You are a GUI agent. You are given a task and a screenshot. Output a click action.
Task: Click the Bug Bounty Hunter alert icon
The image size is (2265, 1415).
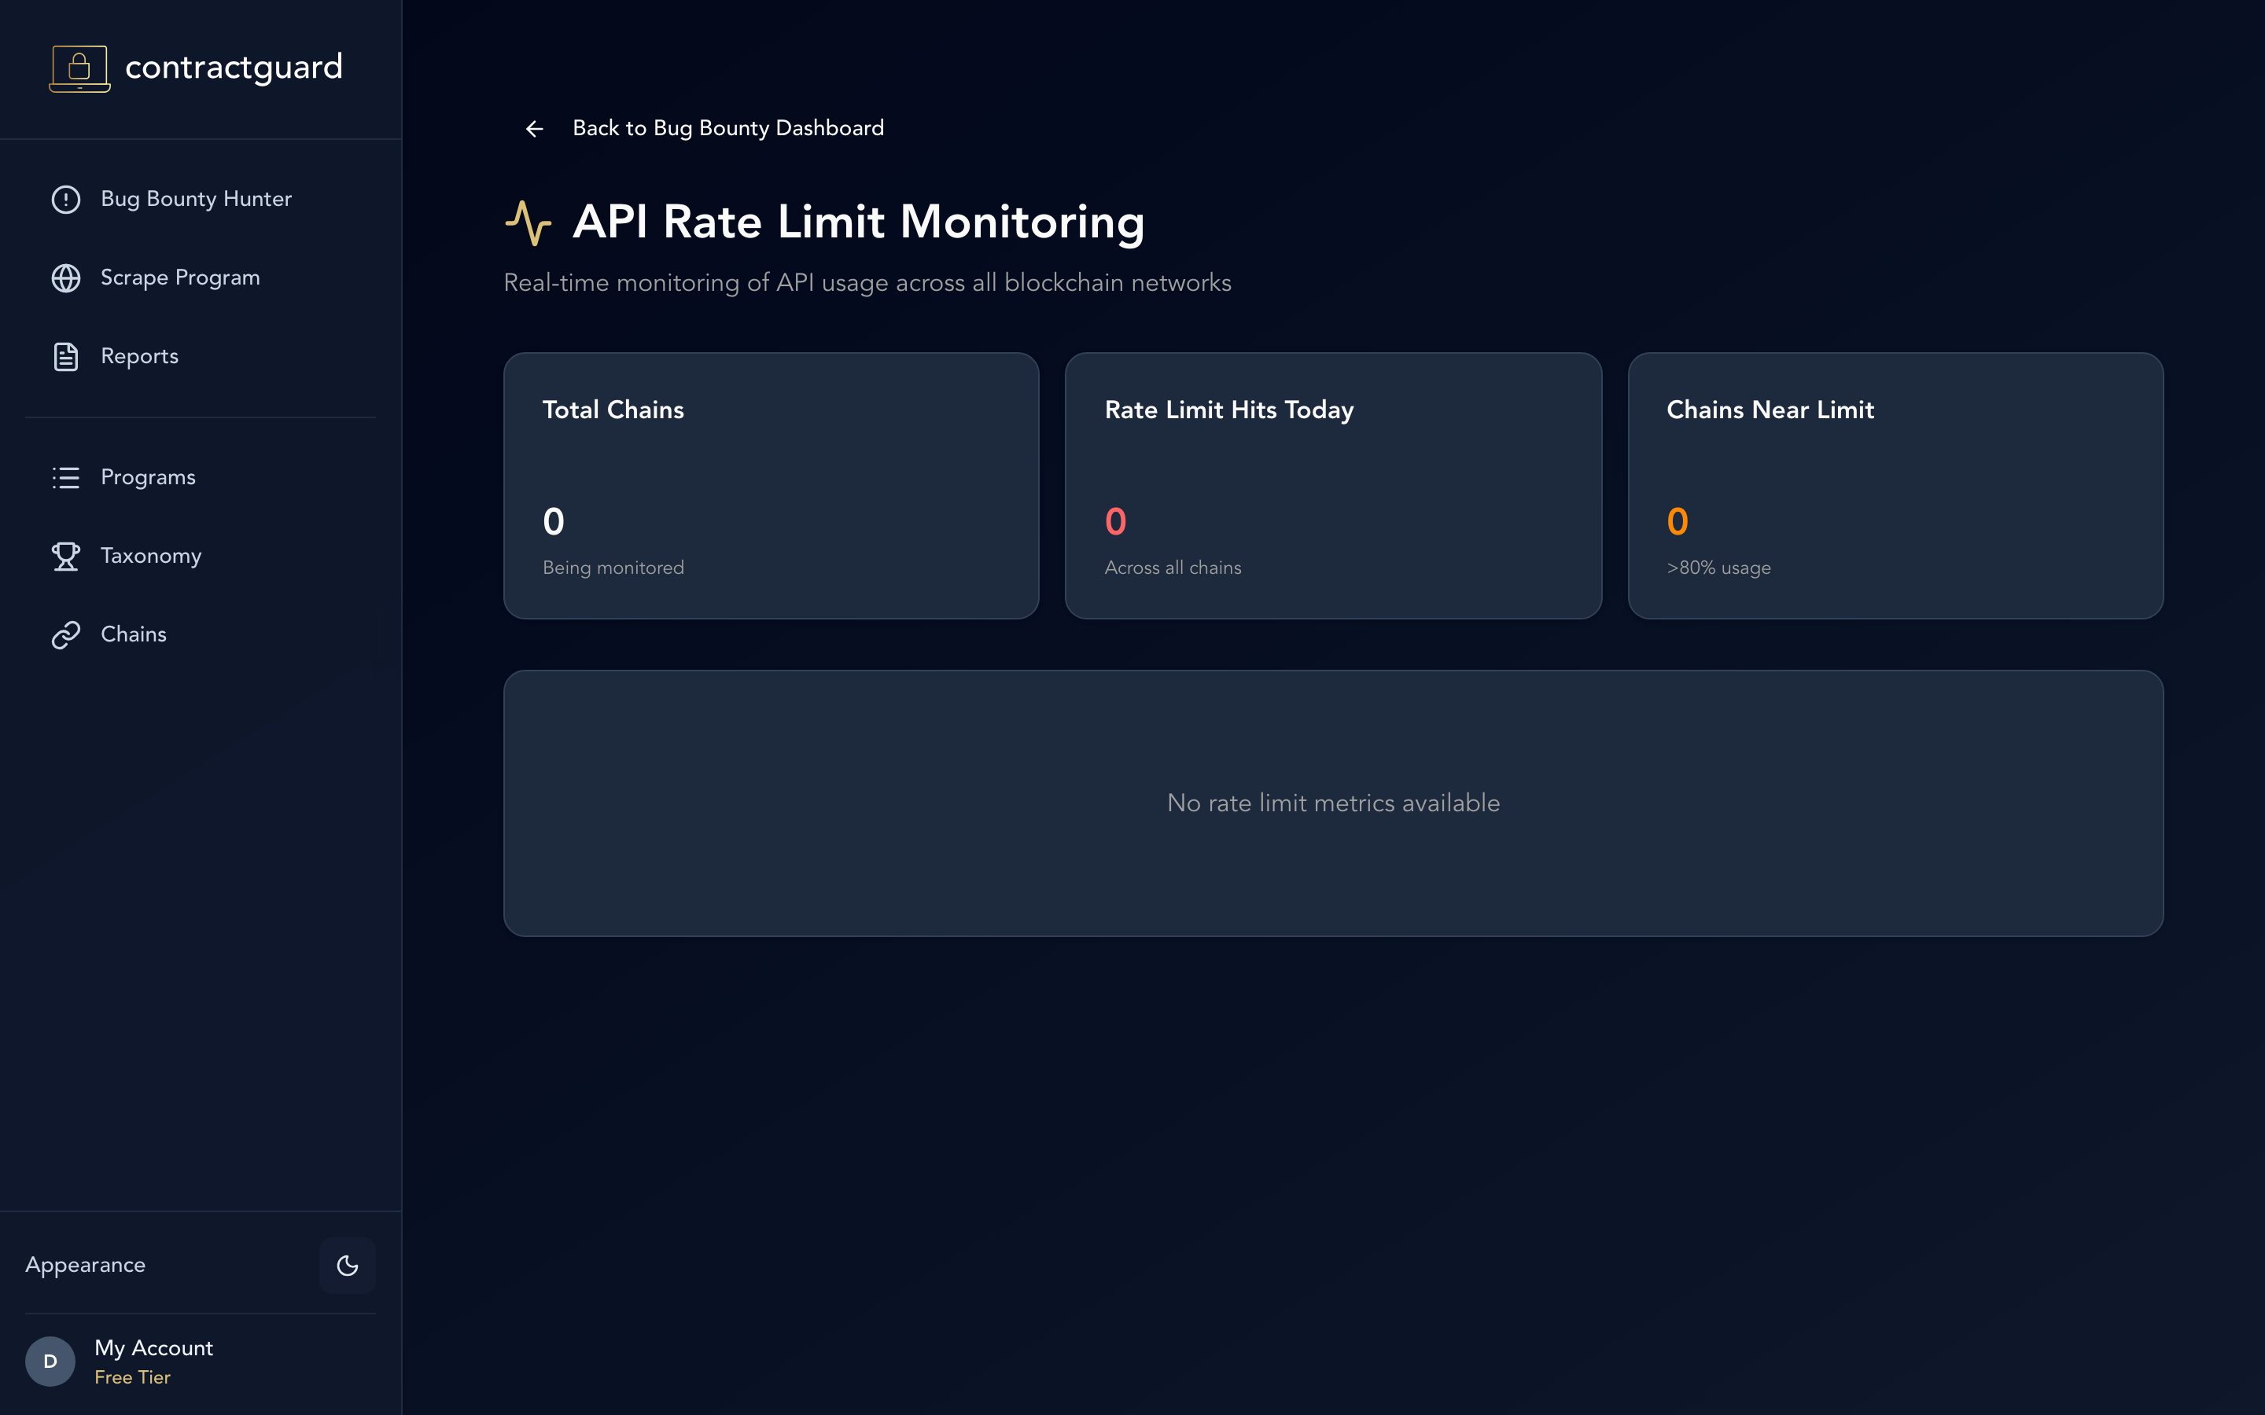65,200
